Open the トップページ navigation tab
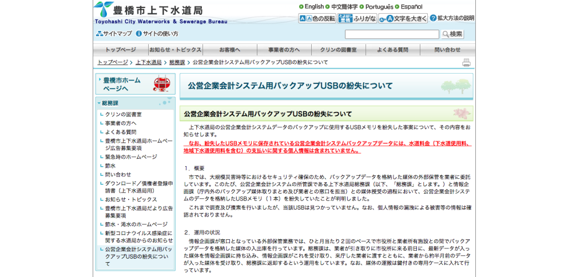This screenshot has width=572, height=277. point(121,50)
